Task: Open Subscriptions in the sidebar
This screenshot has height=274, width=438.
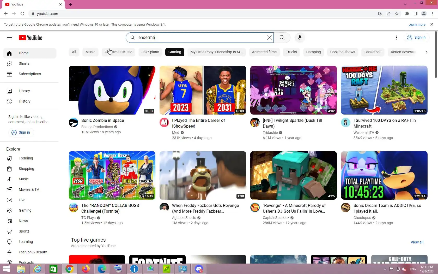Action: 29,74
